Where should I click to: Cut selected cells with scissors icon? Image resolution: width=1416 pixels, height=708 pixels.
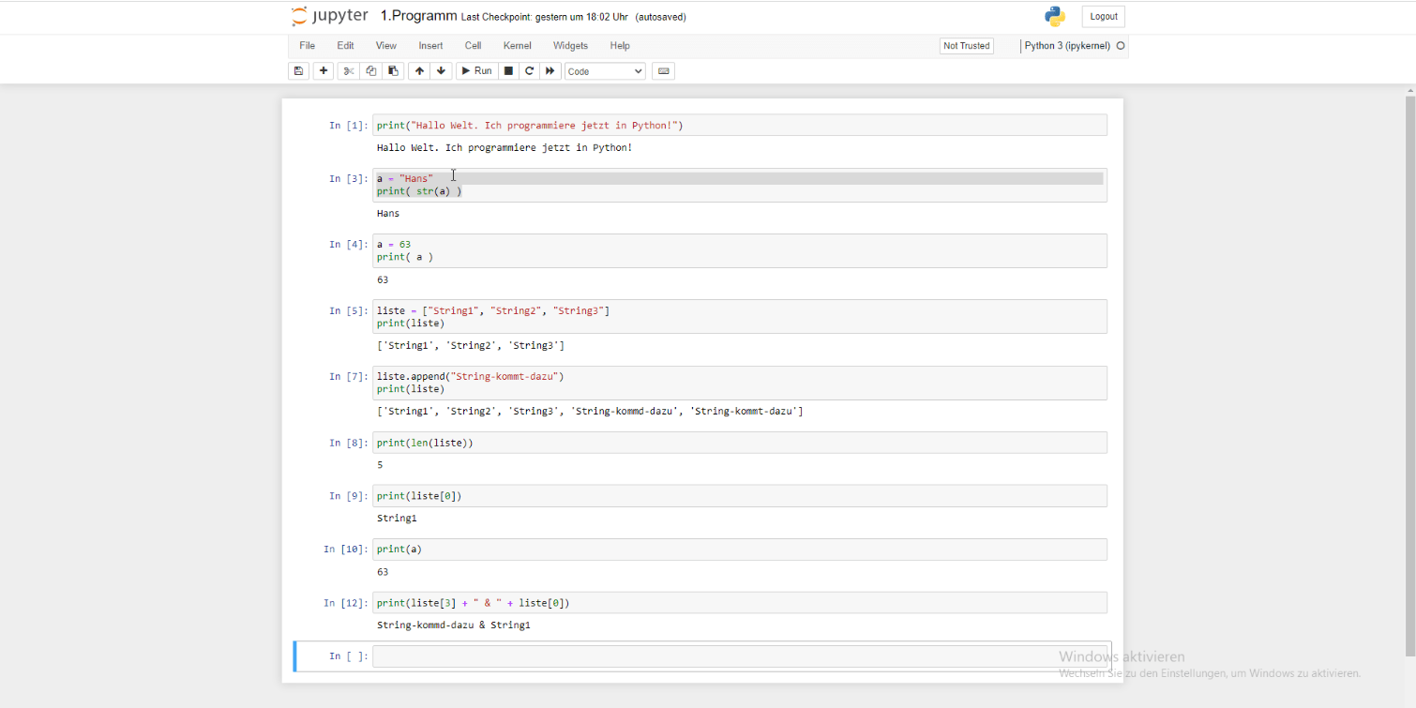coord(348,71)
